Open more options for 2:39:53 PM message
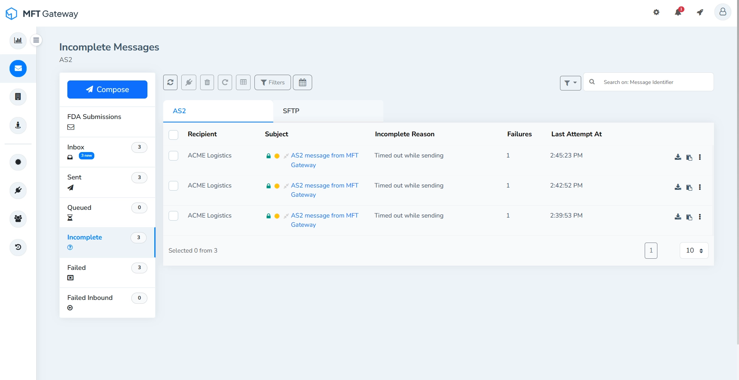 pyautogui.click(x=700, y=217)
